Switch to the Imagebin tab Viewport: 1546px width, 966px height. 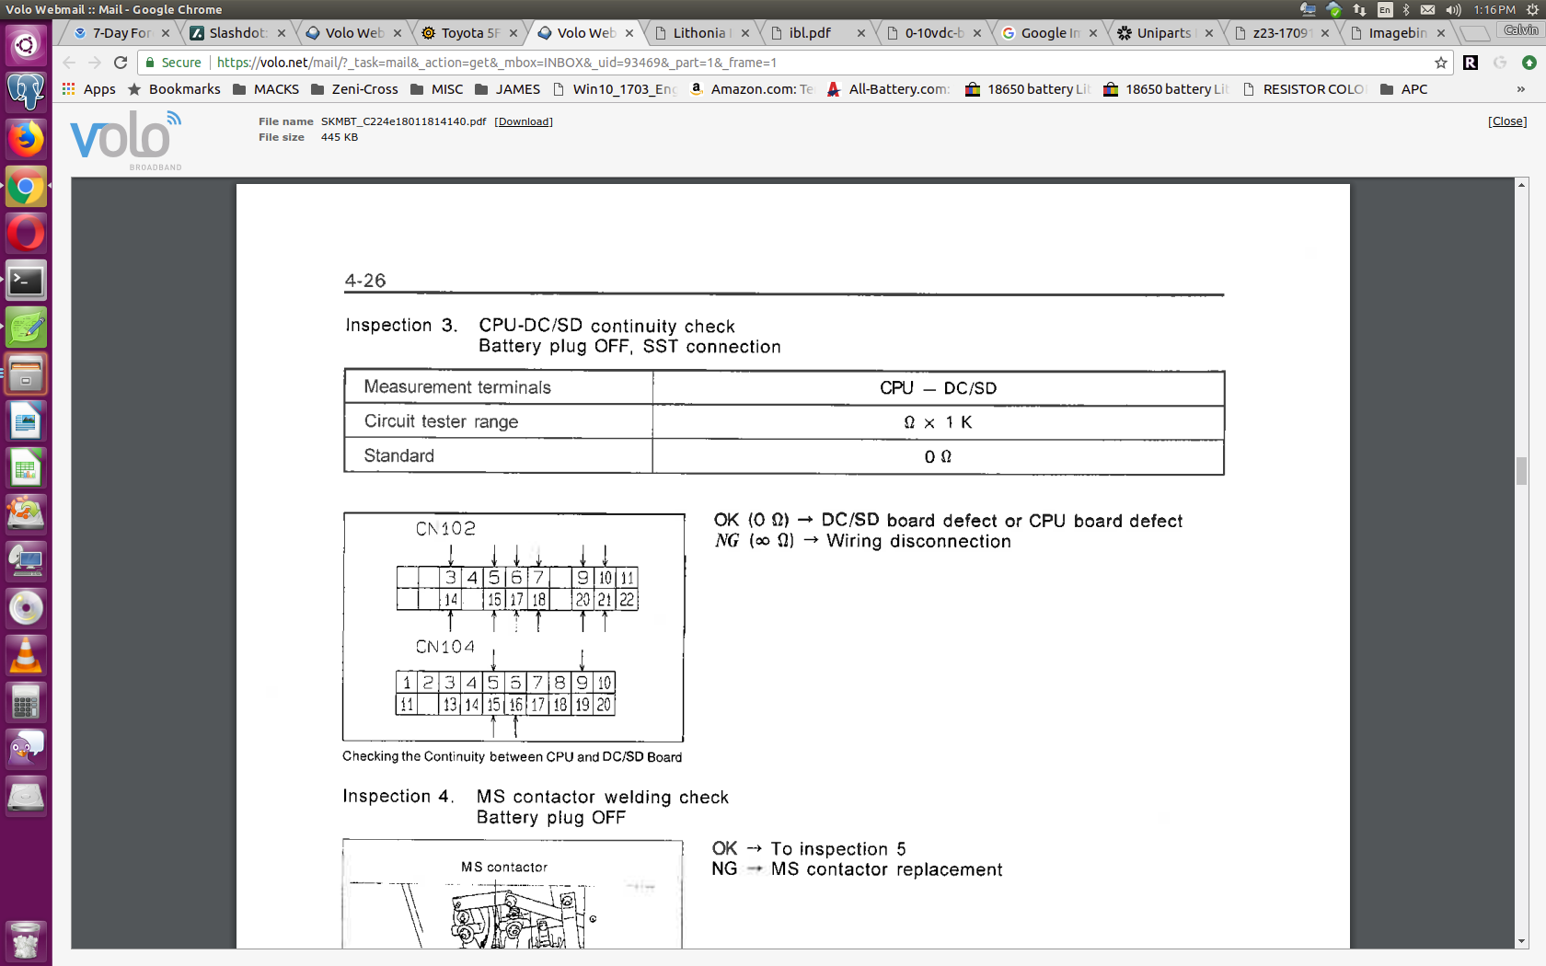1396,32
